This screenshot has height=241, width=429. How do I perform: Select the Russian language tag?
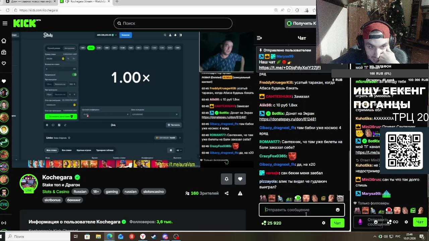pyautogui.click(x=80, y=192)
